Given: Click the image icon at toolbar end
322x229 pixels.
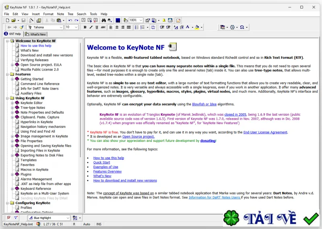Looking at the screenshot, I should [x=178, y=21].
